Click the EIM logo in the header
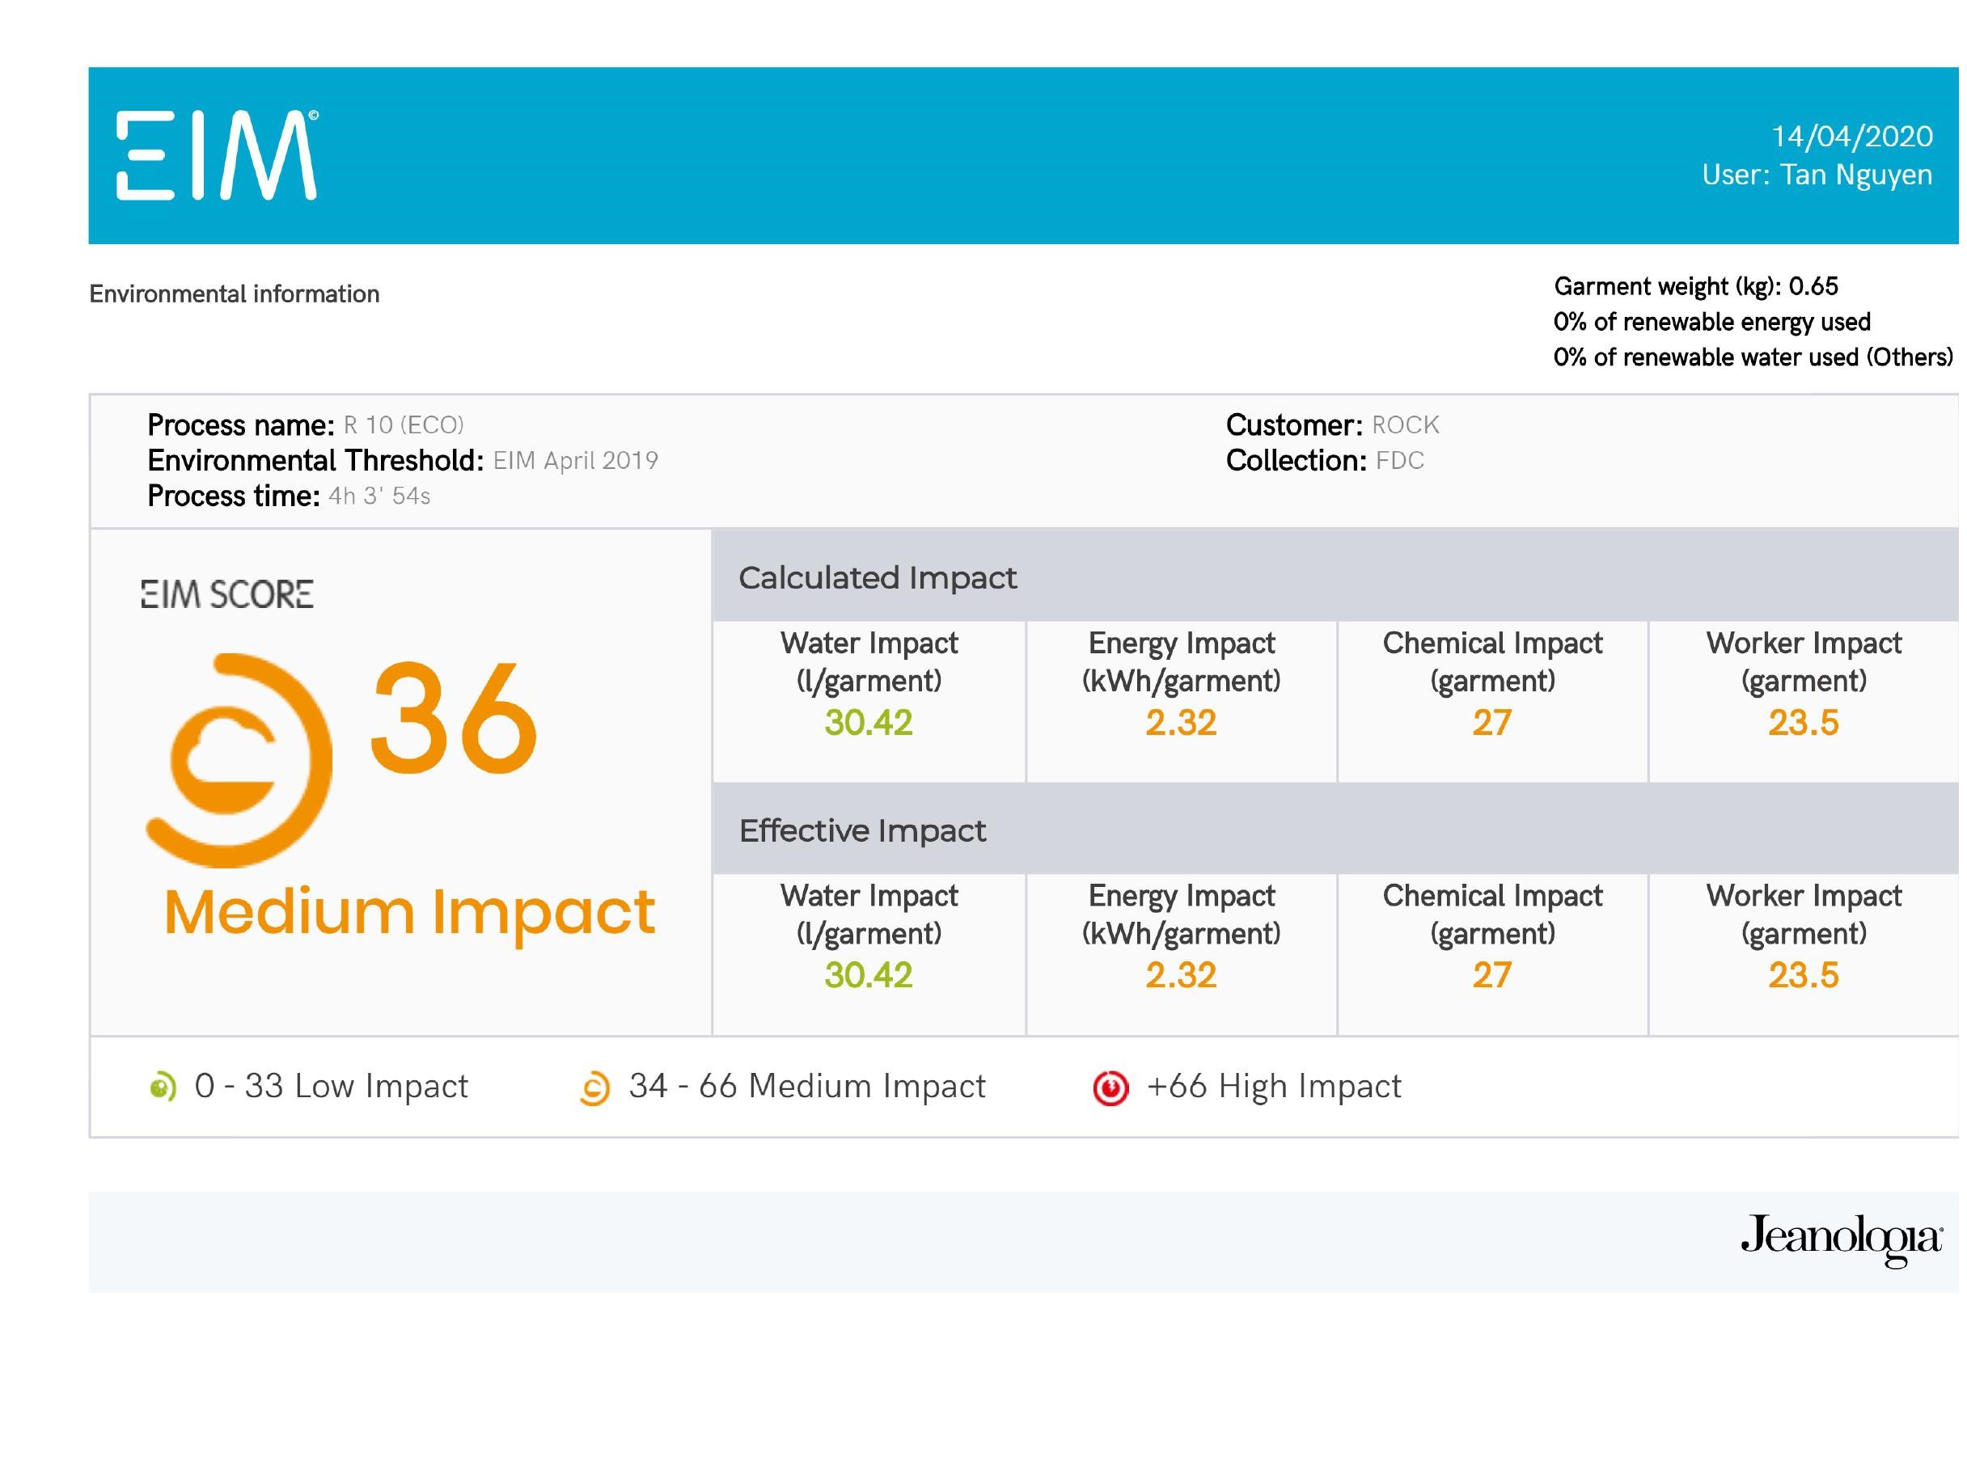The image size is (1967, 1457). (217, 156)
